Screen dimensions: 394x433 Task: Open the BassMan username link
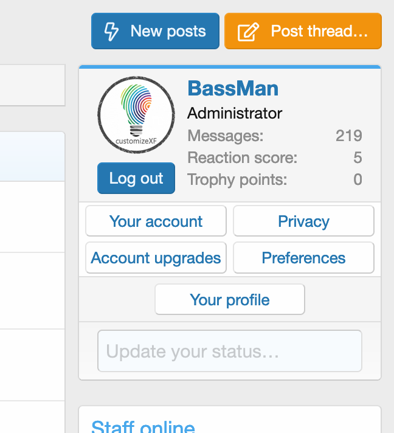(x=233, y=89)
